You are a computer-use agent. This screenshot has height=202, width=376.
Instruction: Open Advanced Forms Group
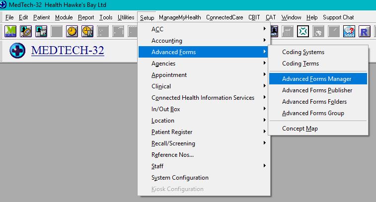pyautogui.click(x=318, y=113)
